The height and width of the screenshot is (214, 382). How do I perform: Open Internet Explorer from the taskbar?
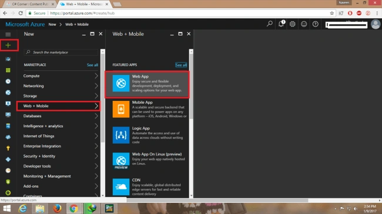(23, 208)
